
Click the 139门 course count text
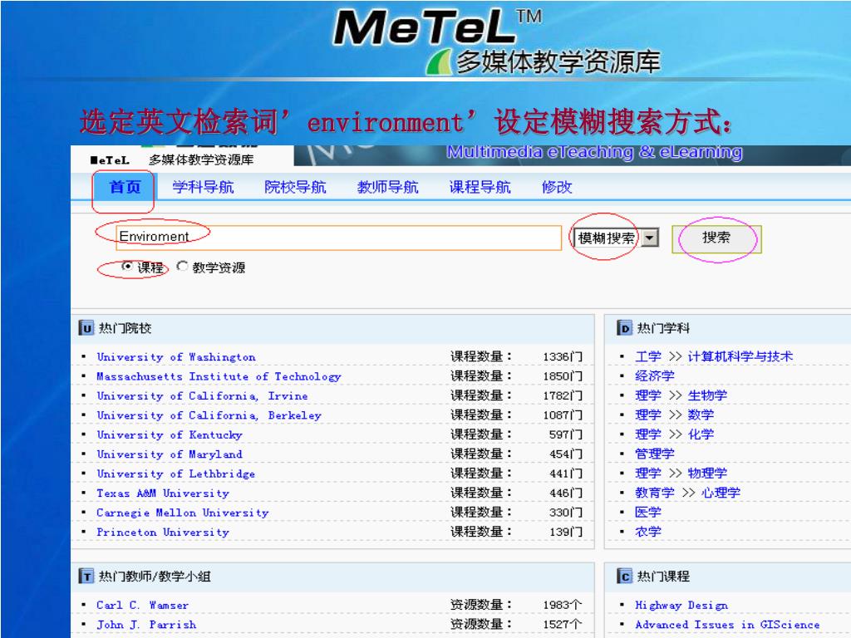tap(566, 532)
